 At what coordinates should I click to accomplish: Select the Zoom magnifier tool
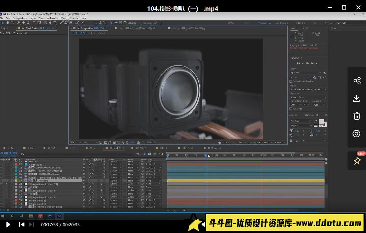(x=12, y=23)
